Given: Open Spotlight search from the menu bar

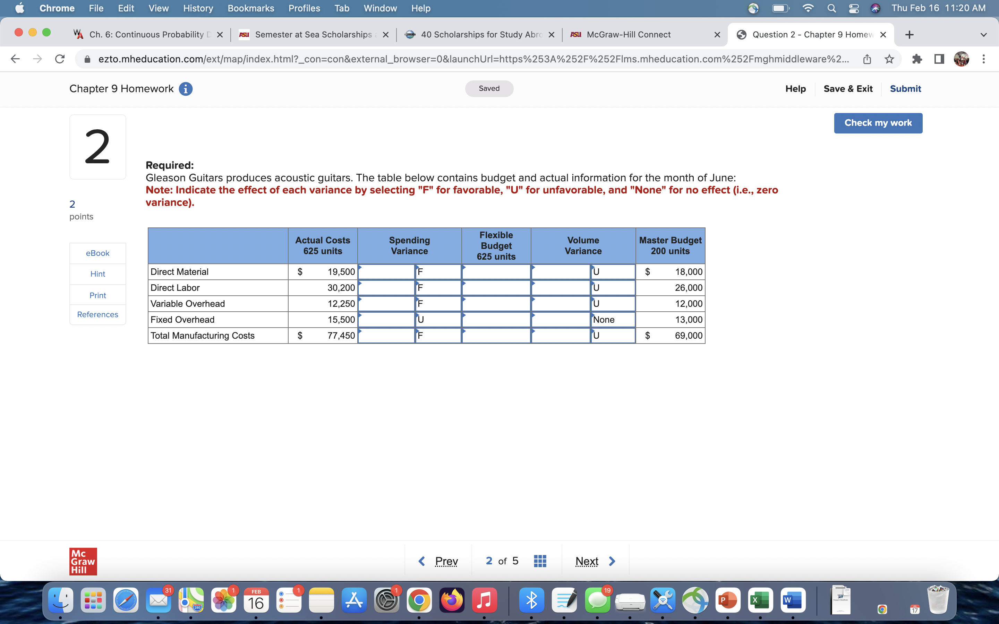Looking at the screenshot, I should pyautogui.click(x=831, y=8).
